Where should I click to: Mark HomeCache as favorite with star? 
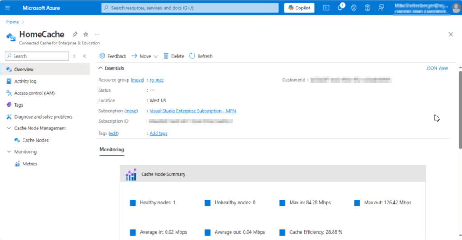click(86, 34)
